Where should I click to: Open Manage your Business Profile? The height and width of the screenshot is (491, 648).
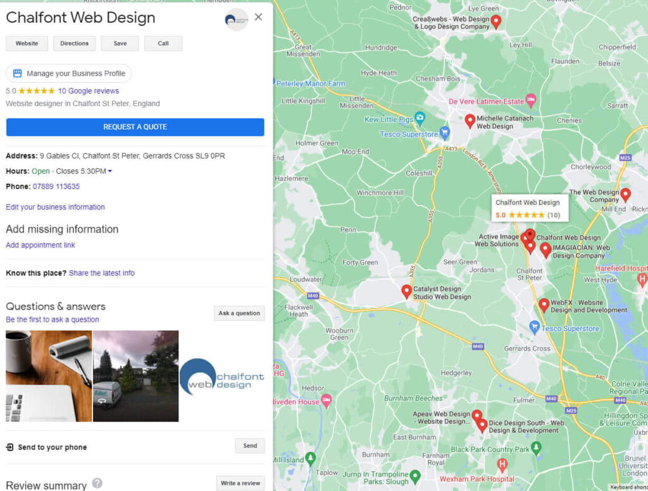tap(68, 73)
